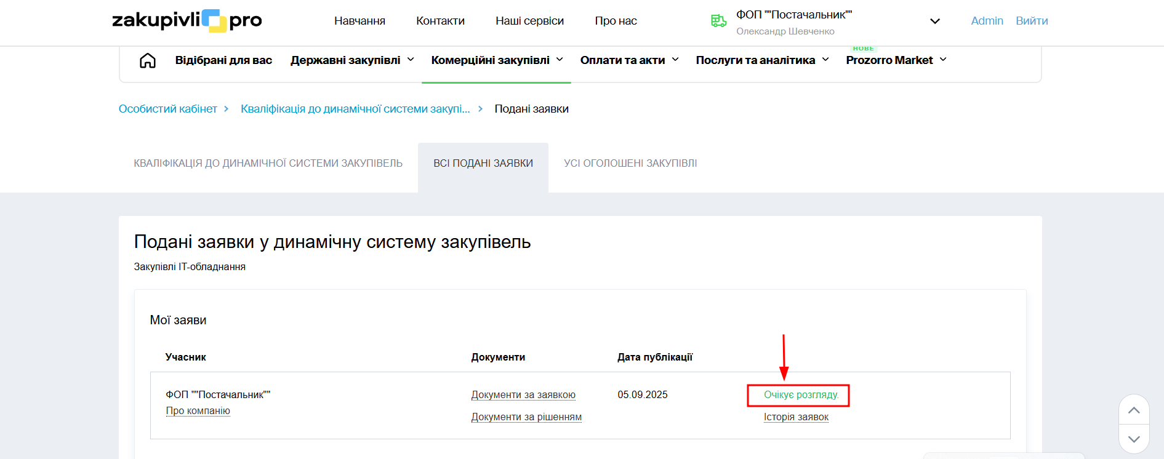Open Державні закупівлі dropdown menu
Screen dimensions: 1164x459
tap(352, 60)
